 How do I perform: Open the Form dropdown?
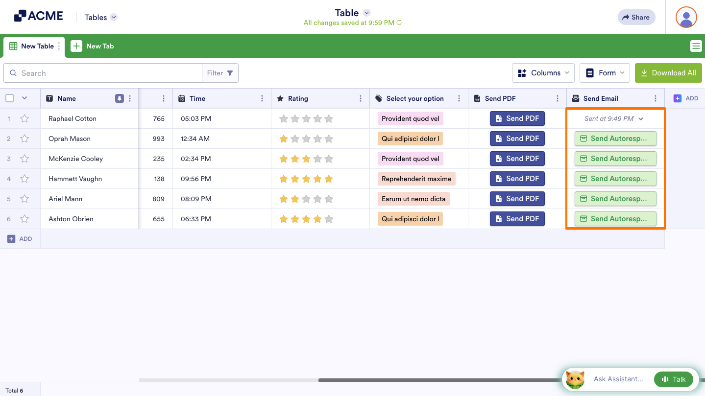(x=605, y=73)
